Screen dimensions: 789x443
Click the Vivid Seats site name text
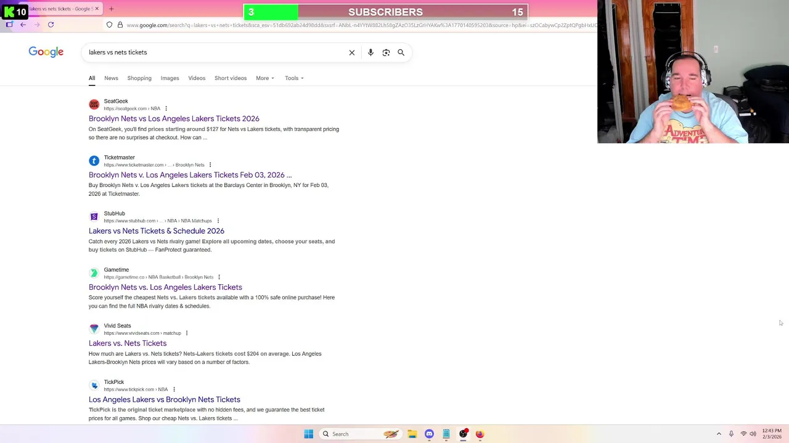tap(118, 325)
